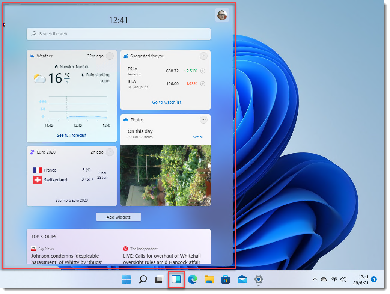Add Tesla stock to watchlist with plus icon

point(203,71)
